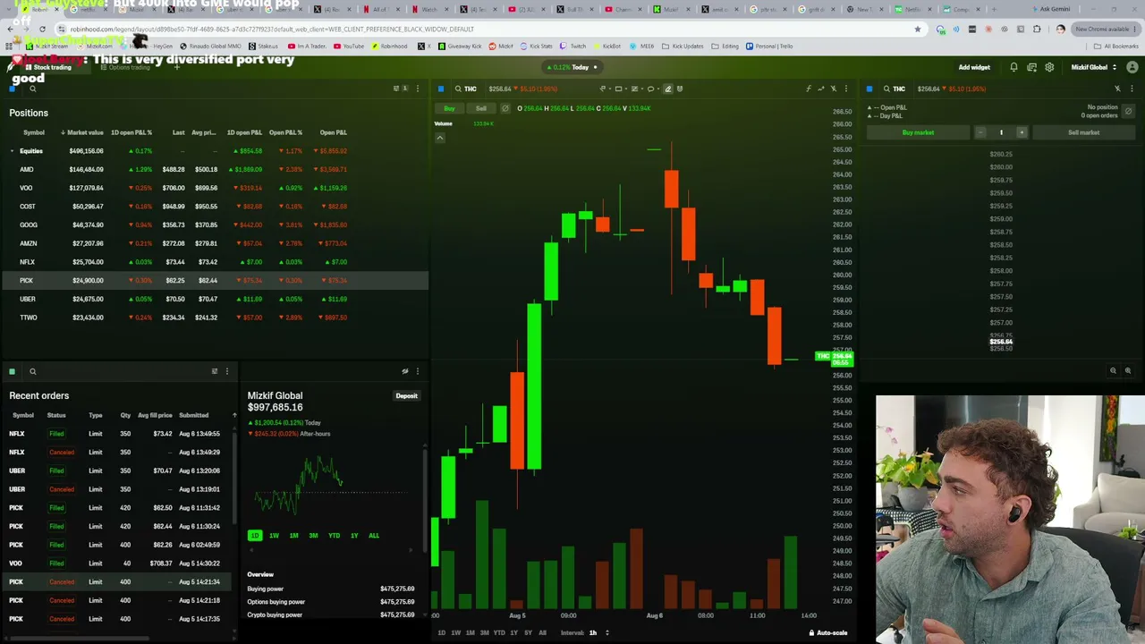Unlink the chart widget's symbol link
This screenshot has width=1145, height=644.
tap(834, 89)
